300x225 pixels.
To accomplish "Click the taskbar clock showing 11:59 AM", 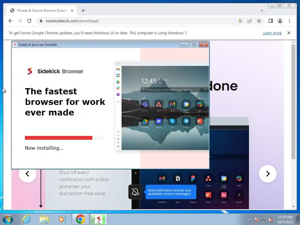I will coord(285,219).
